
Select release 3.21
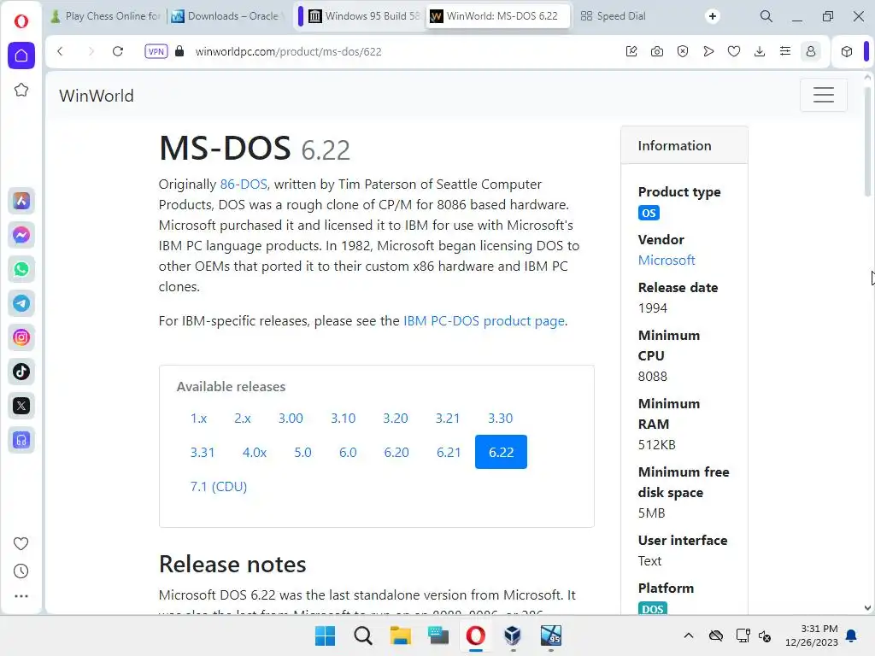448,418
